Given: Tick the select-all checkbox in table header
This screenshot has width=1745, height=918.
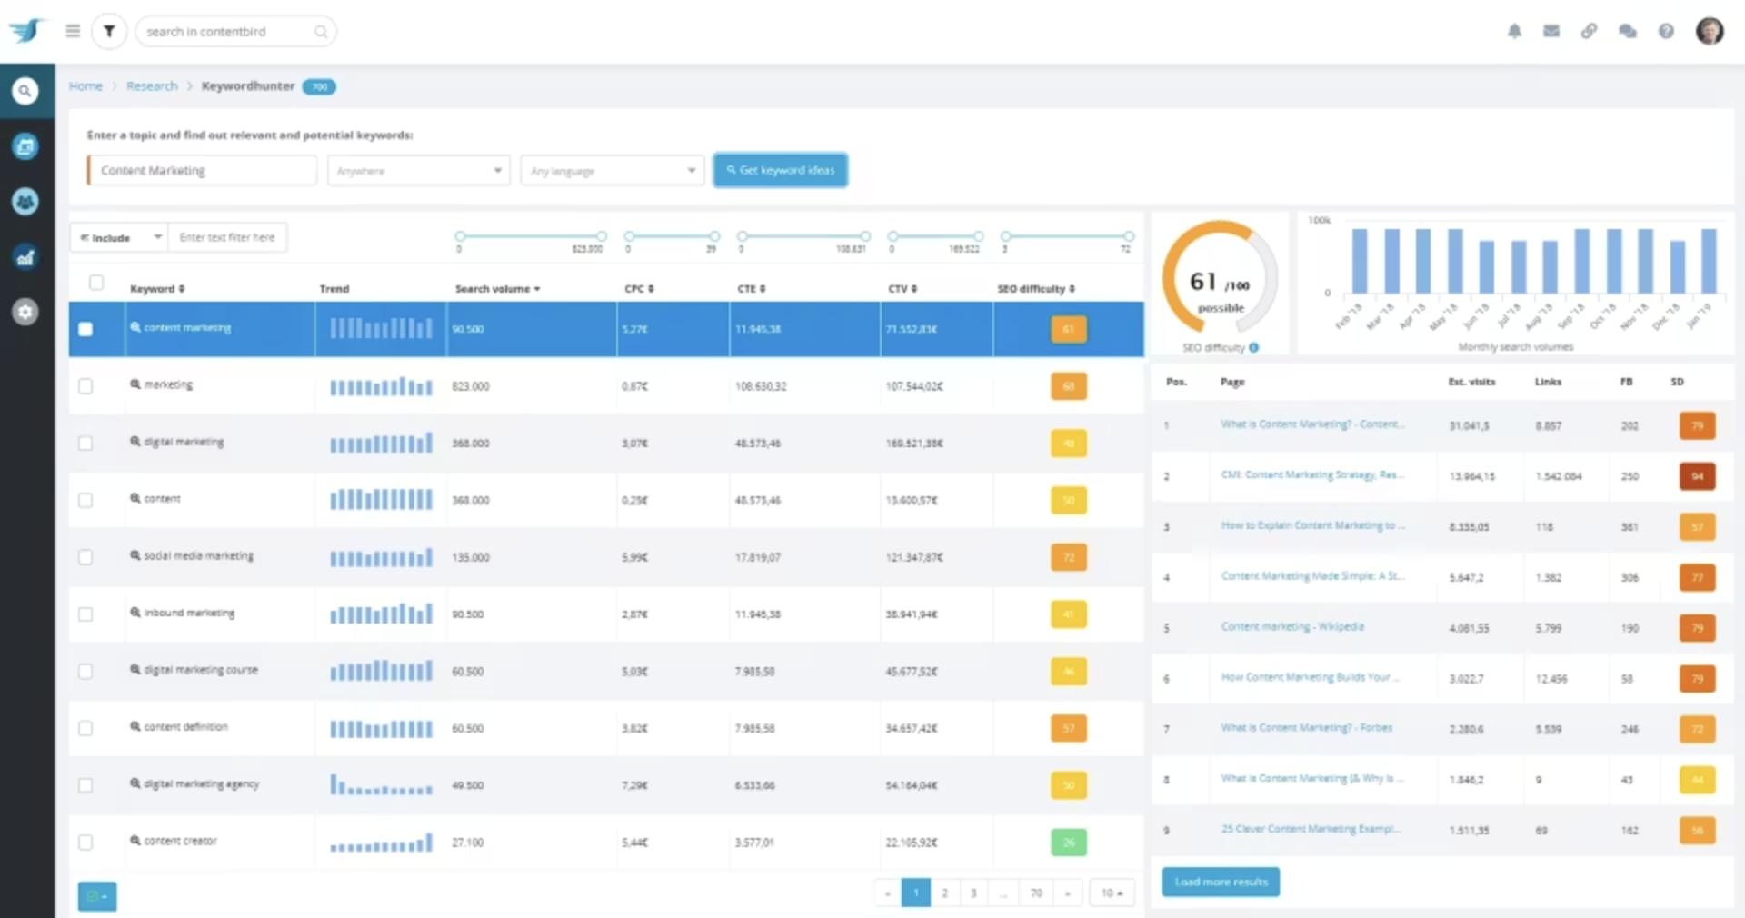Looking at the screenshot, I should [x=96, y=283].
